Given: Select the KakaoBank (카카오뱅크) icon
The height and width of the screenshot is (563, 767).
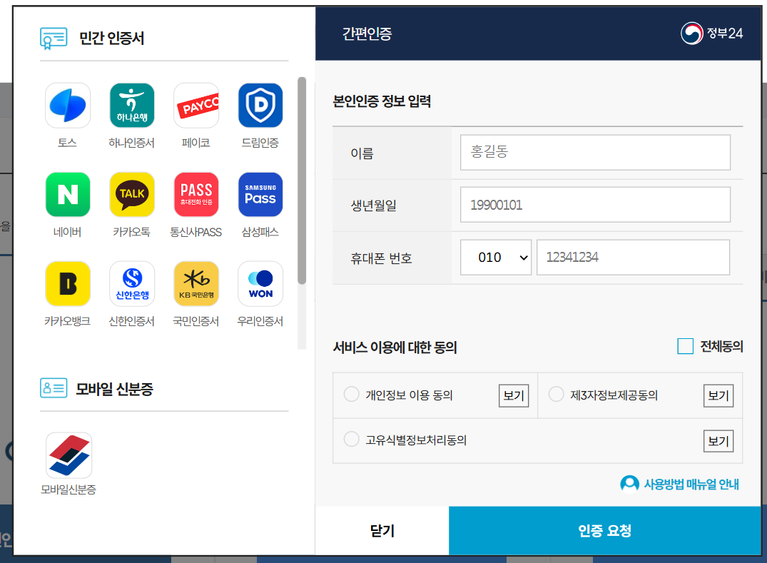Looking at the screenshot, I should point(68,284).
